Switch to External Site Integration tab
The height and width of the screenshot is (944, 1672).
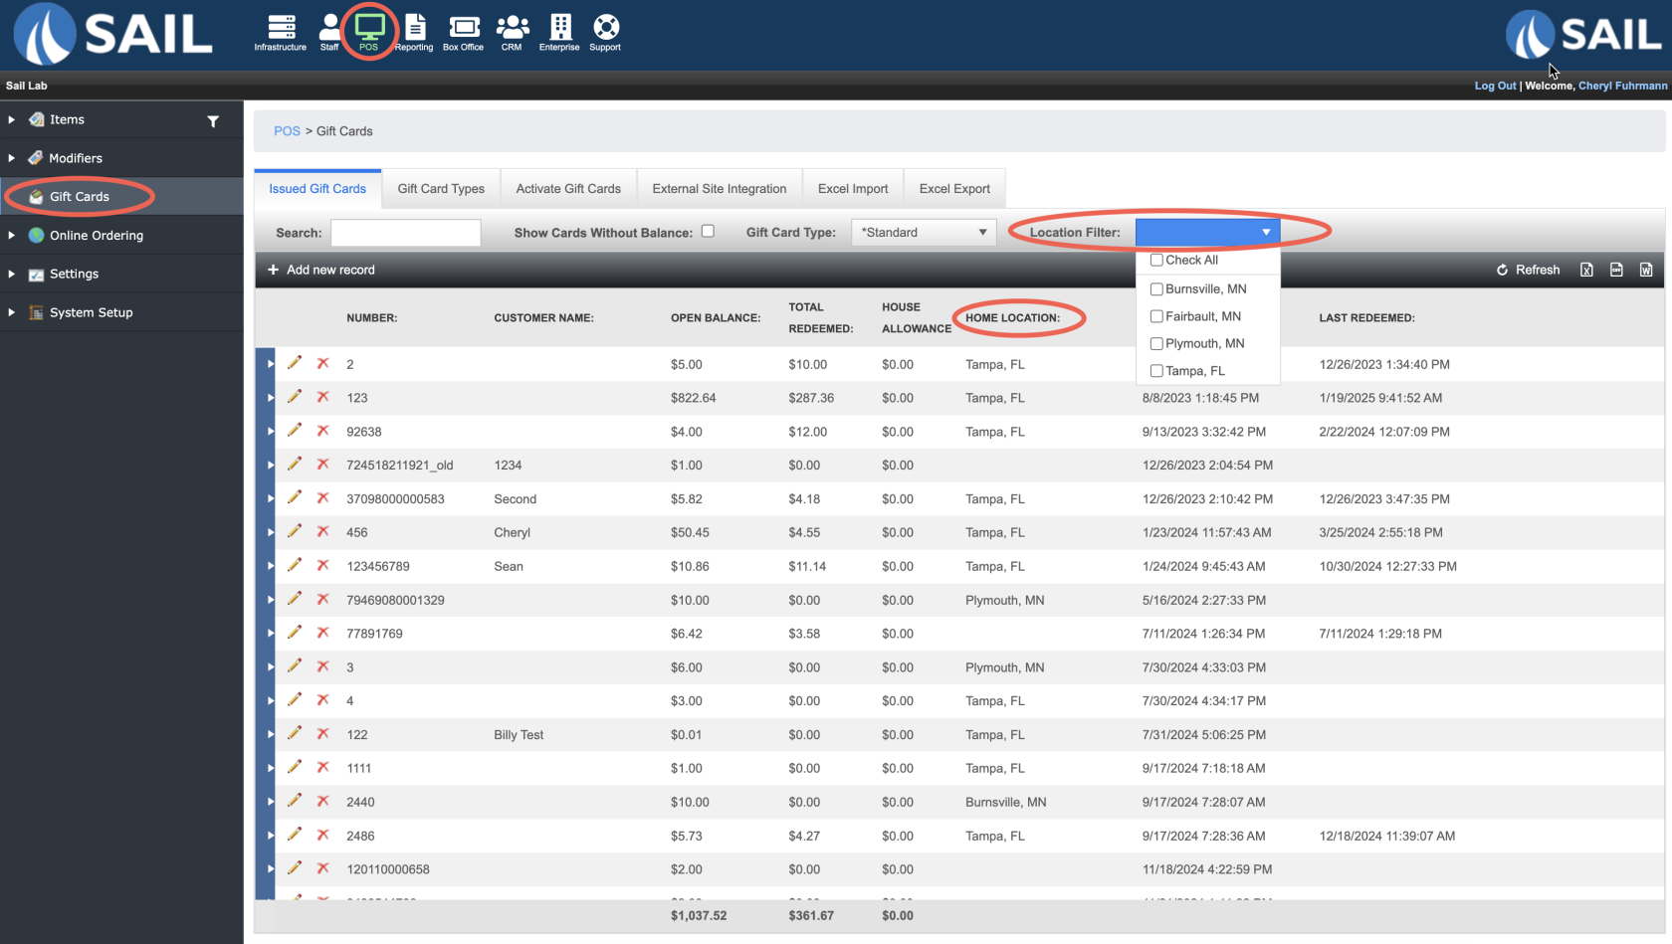point(720,189)
